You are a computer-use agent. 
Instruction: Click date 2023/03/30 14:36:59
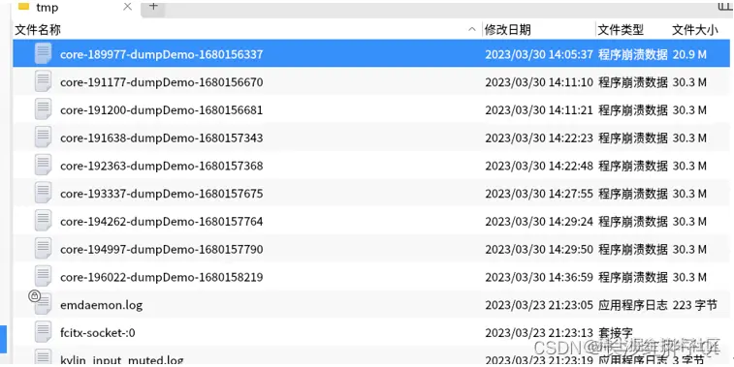click(539, 277)
